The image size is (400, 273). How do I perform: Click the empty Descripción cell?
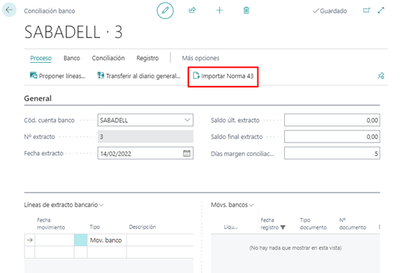(160, 240)
